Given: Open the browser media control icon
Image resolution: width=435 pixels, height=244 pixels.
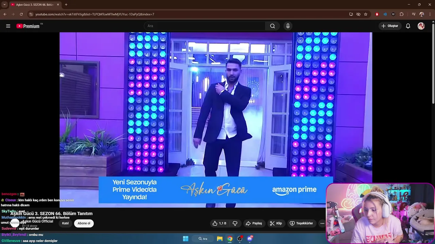Looking at the screenshot, I should coord(414,14).
